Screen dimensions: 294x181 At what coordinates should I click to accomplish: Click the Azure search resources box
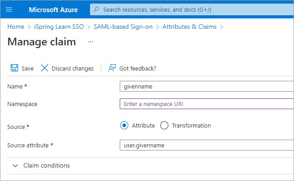pos(192,9)
